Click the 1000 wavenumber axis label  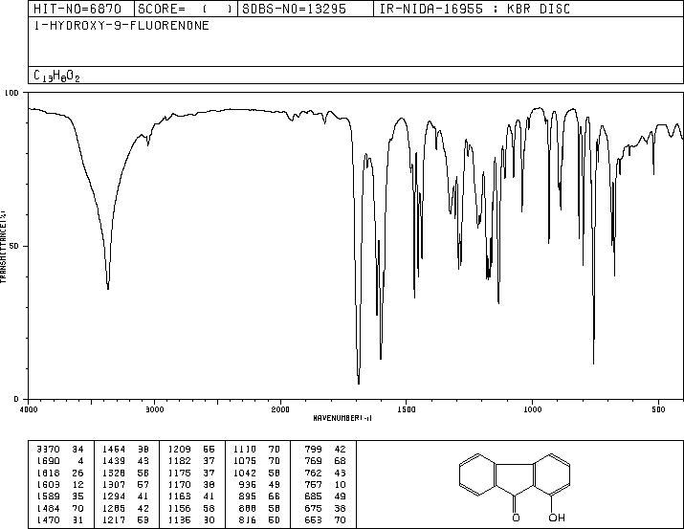[x=532, y=409]
